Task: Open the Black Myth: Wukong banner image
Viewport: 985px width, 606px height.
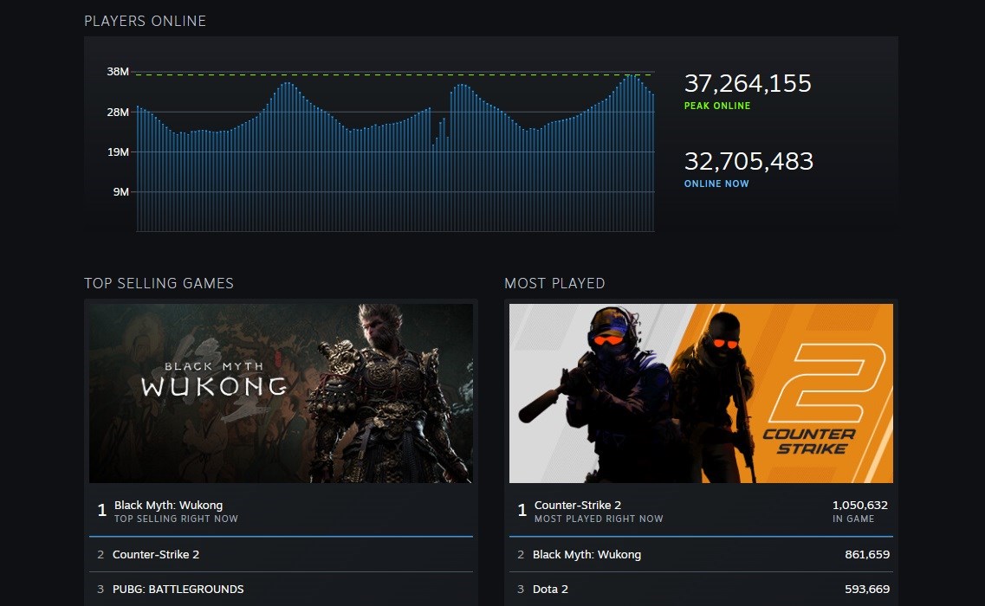Action: pos(281,393)
